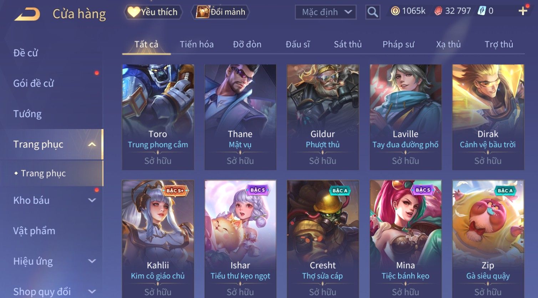Open Gói đề cử sidebar item
The image size is (538, 298).
34,83
